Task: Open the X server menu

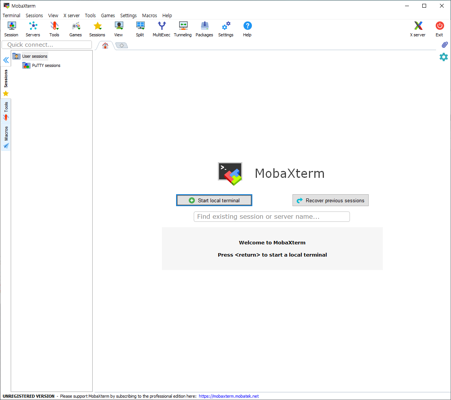Action: click(x=72, y=16)
